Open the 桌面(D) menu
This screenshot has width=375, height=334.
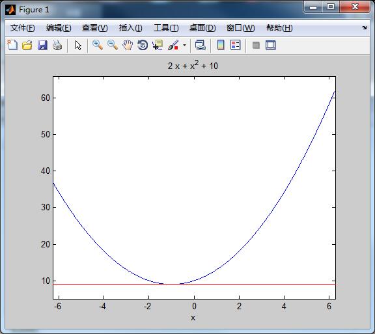coord(202,28)
